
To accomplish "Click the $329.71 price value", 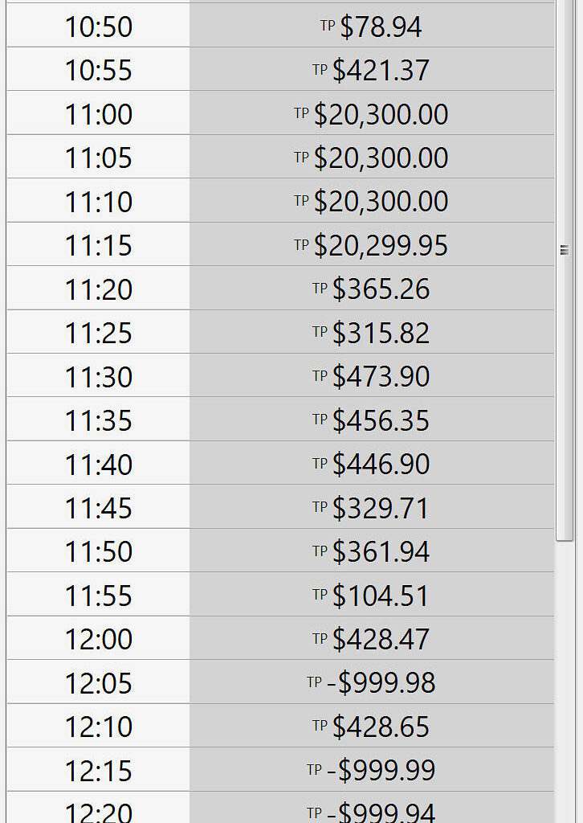I will [381, 508].
